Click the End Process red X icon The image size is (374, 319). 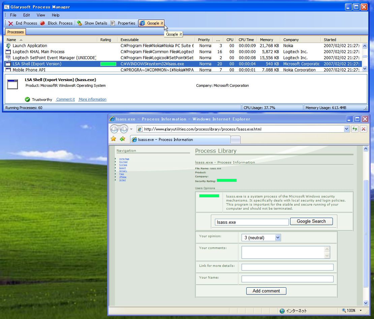point(11,23)
